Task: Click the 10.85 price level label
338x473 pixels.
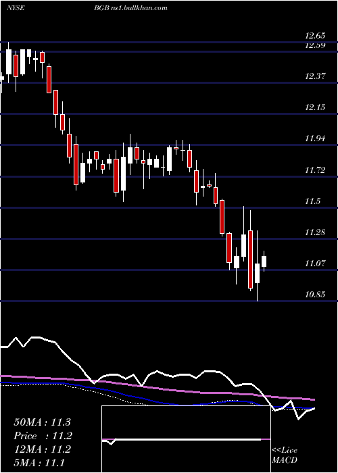Action: click(x=315, y=295)
